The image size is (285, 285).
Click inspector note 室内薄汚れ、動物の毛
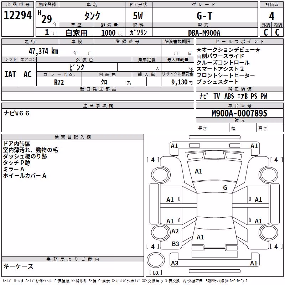pos(30,150)
